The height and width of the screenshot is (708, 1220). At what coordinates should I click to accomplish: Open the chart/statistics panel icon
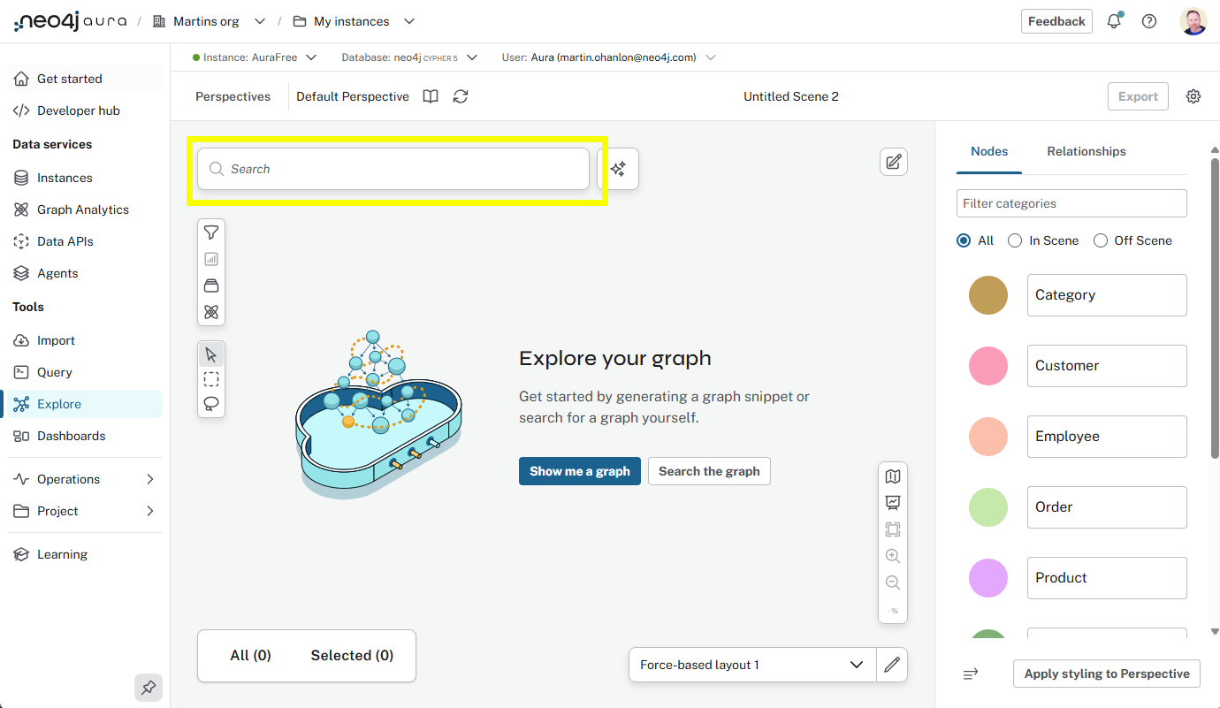pos(211,259)
